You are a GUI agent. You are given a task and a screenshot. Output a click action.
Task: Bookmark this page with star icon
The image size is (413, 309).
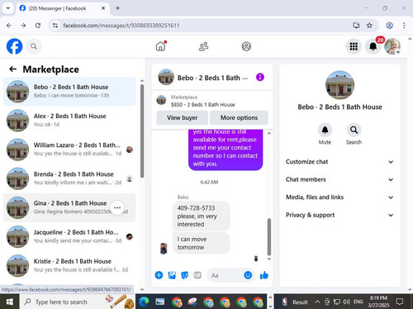(369, 26)
